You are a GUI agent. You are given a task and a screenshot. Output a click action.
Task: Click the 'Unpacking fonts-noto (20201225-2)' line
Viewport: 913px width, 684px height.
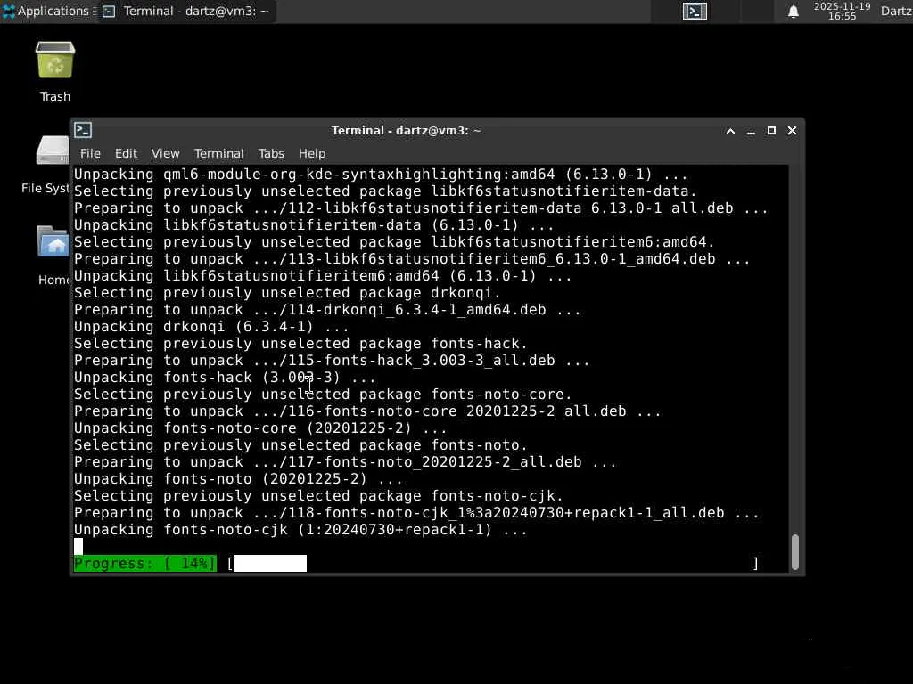pos(238,478)
